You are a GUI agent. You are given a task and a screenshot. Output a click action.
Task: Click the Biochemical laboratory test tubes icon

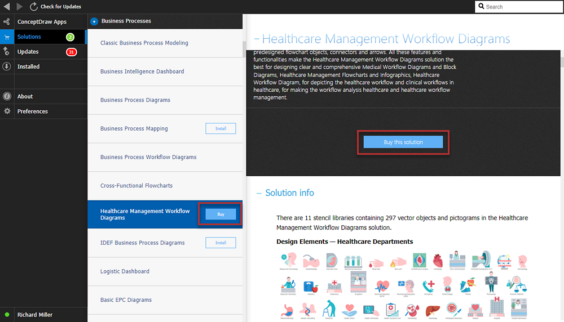click(x=353, y=262)
